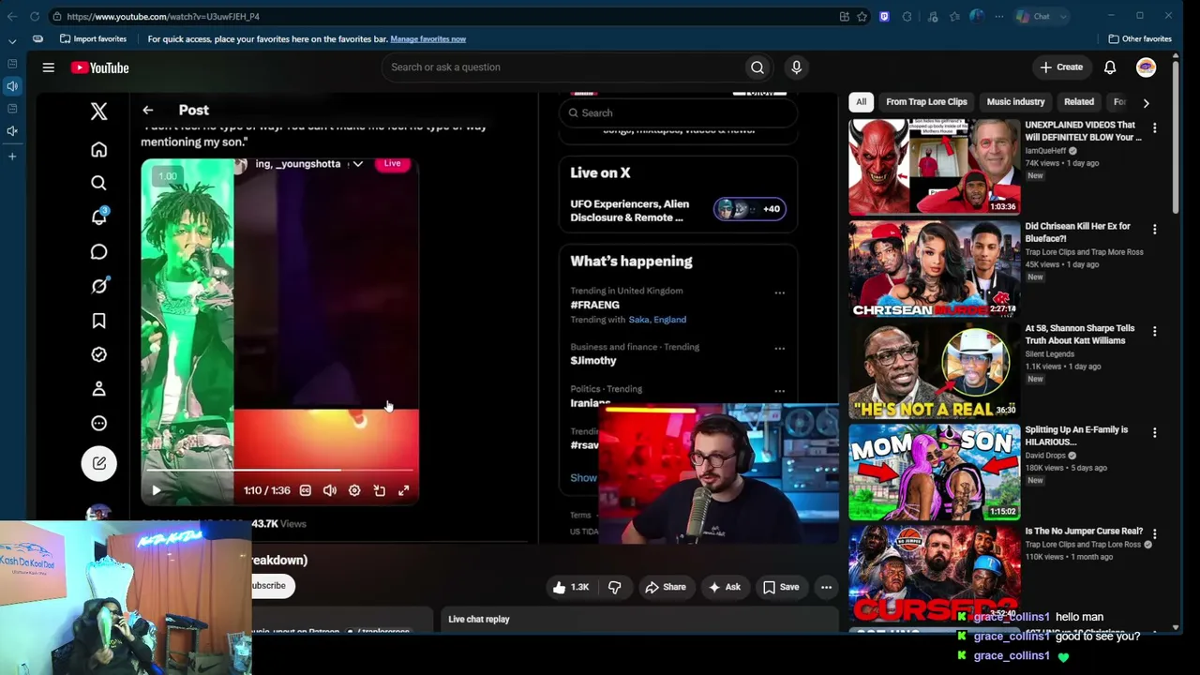Like the video with thumbs up
The image size is (1200, 675).
(570, 587)
